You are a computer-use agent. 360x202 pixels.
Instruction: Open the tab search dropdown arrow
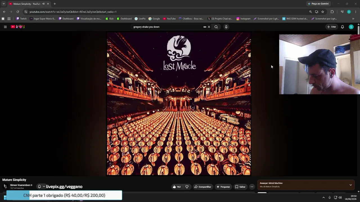coord(4,4)
